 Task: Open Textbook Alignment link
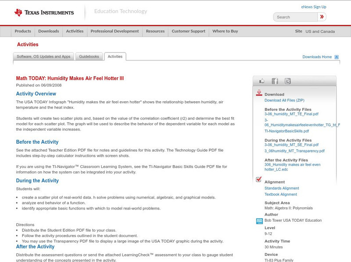(x=281, y=195)
